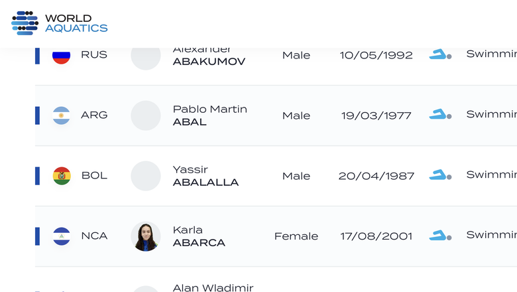Open the World Aquatics logo home link

point(60,23)
